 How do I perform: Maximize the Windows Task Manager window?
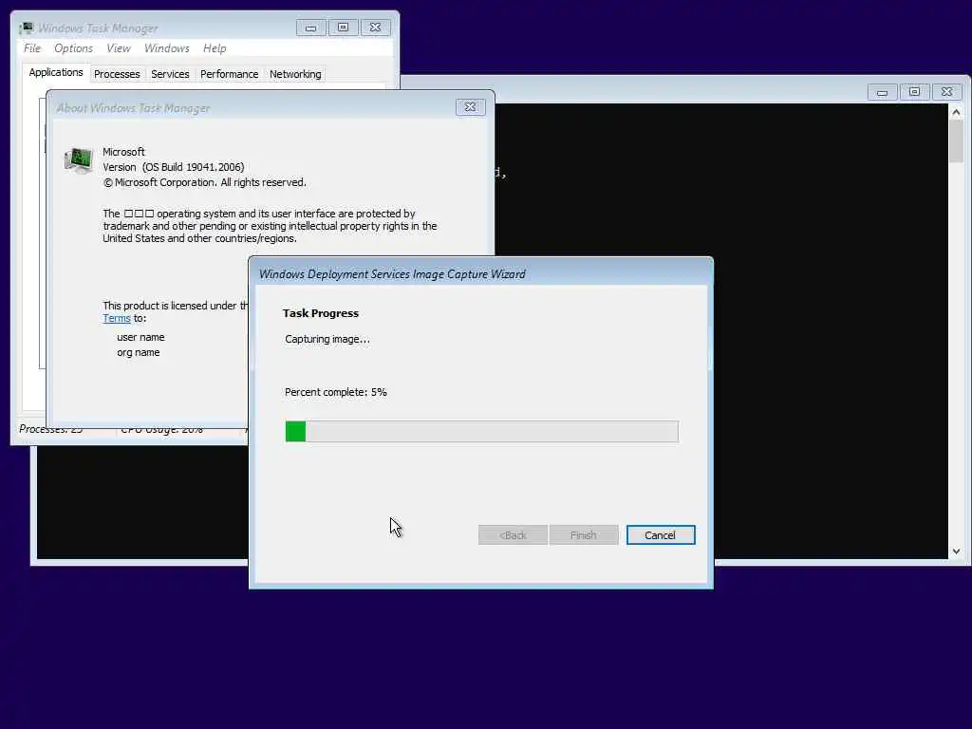point(343,28)
